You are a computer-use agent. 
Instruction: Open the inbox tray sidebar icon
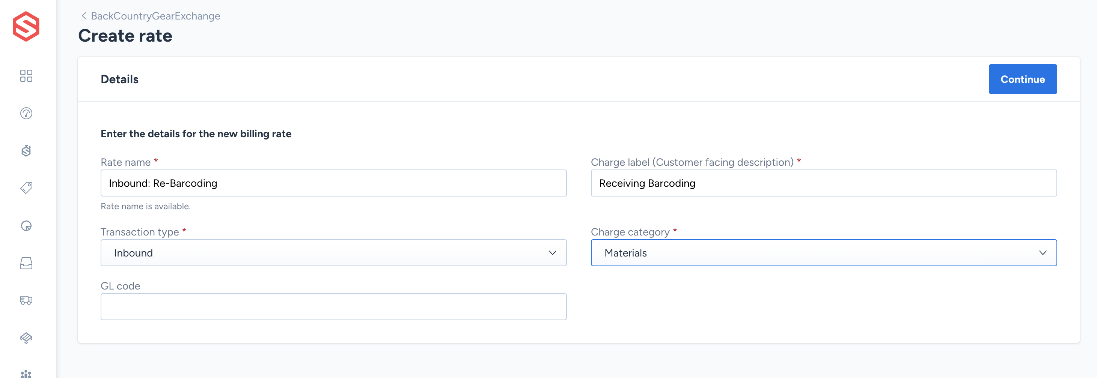(x=26, y=263)
